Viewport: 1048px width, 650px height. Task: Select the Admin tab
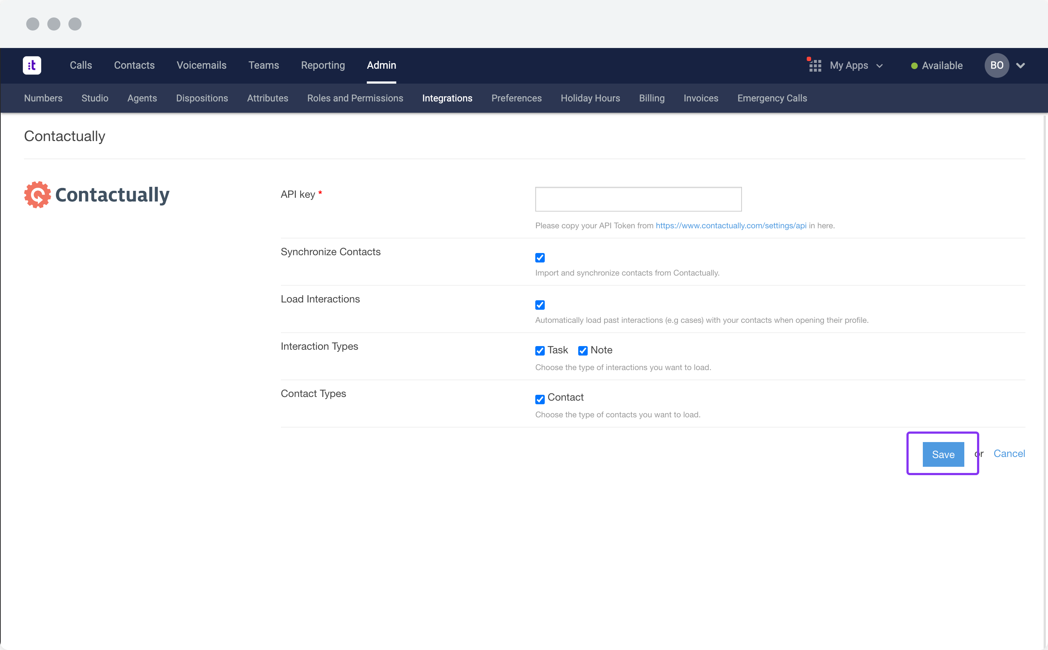tap(382, 65)
